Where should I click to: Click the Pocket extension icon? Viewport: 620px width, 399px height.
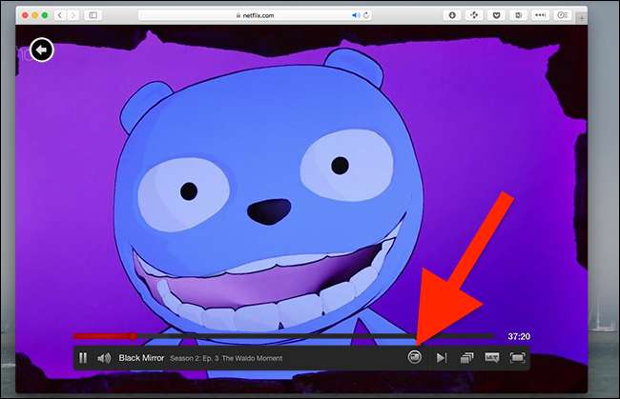click(x=497, y=15)
